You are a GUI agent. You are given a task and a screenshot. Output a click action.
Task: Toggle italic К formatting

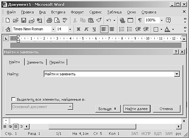(86, 29)
